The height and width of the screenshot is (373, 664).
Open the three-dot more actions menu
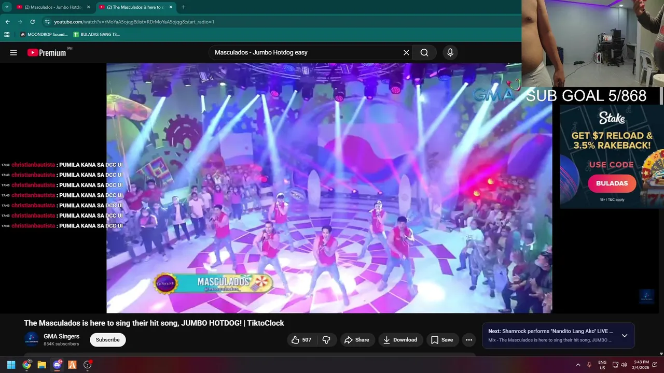469,340
